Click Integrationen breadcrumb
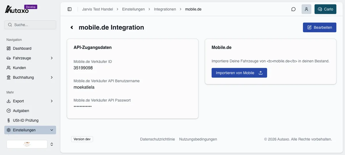The width and height of the screenshot is (345, 155). click(x=165, y=9)
